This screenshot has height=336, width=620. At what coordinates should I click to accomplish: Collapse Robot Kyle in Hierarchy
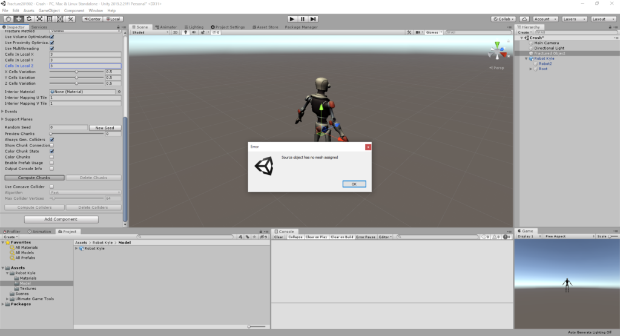coord(526,59)
